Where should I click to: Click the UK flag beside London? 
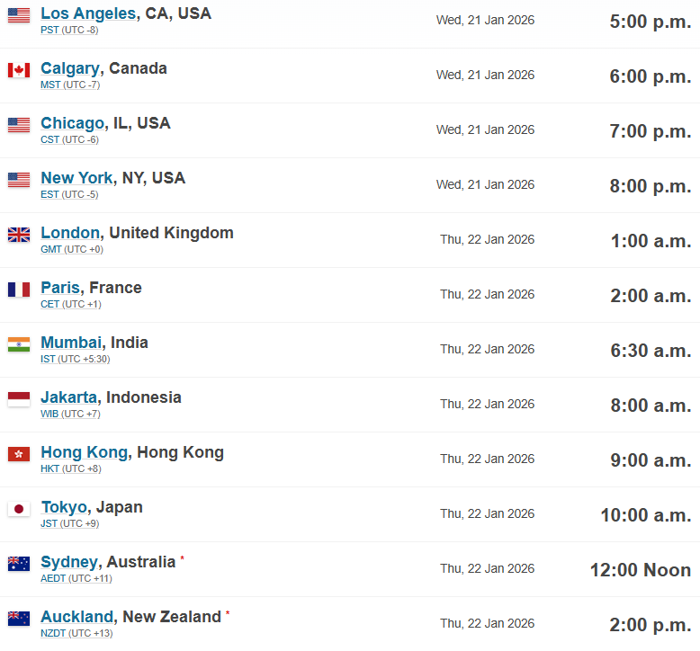(x=19, y=235)
